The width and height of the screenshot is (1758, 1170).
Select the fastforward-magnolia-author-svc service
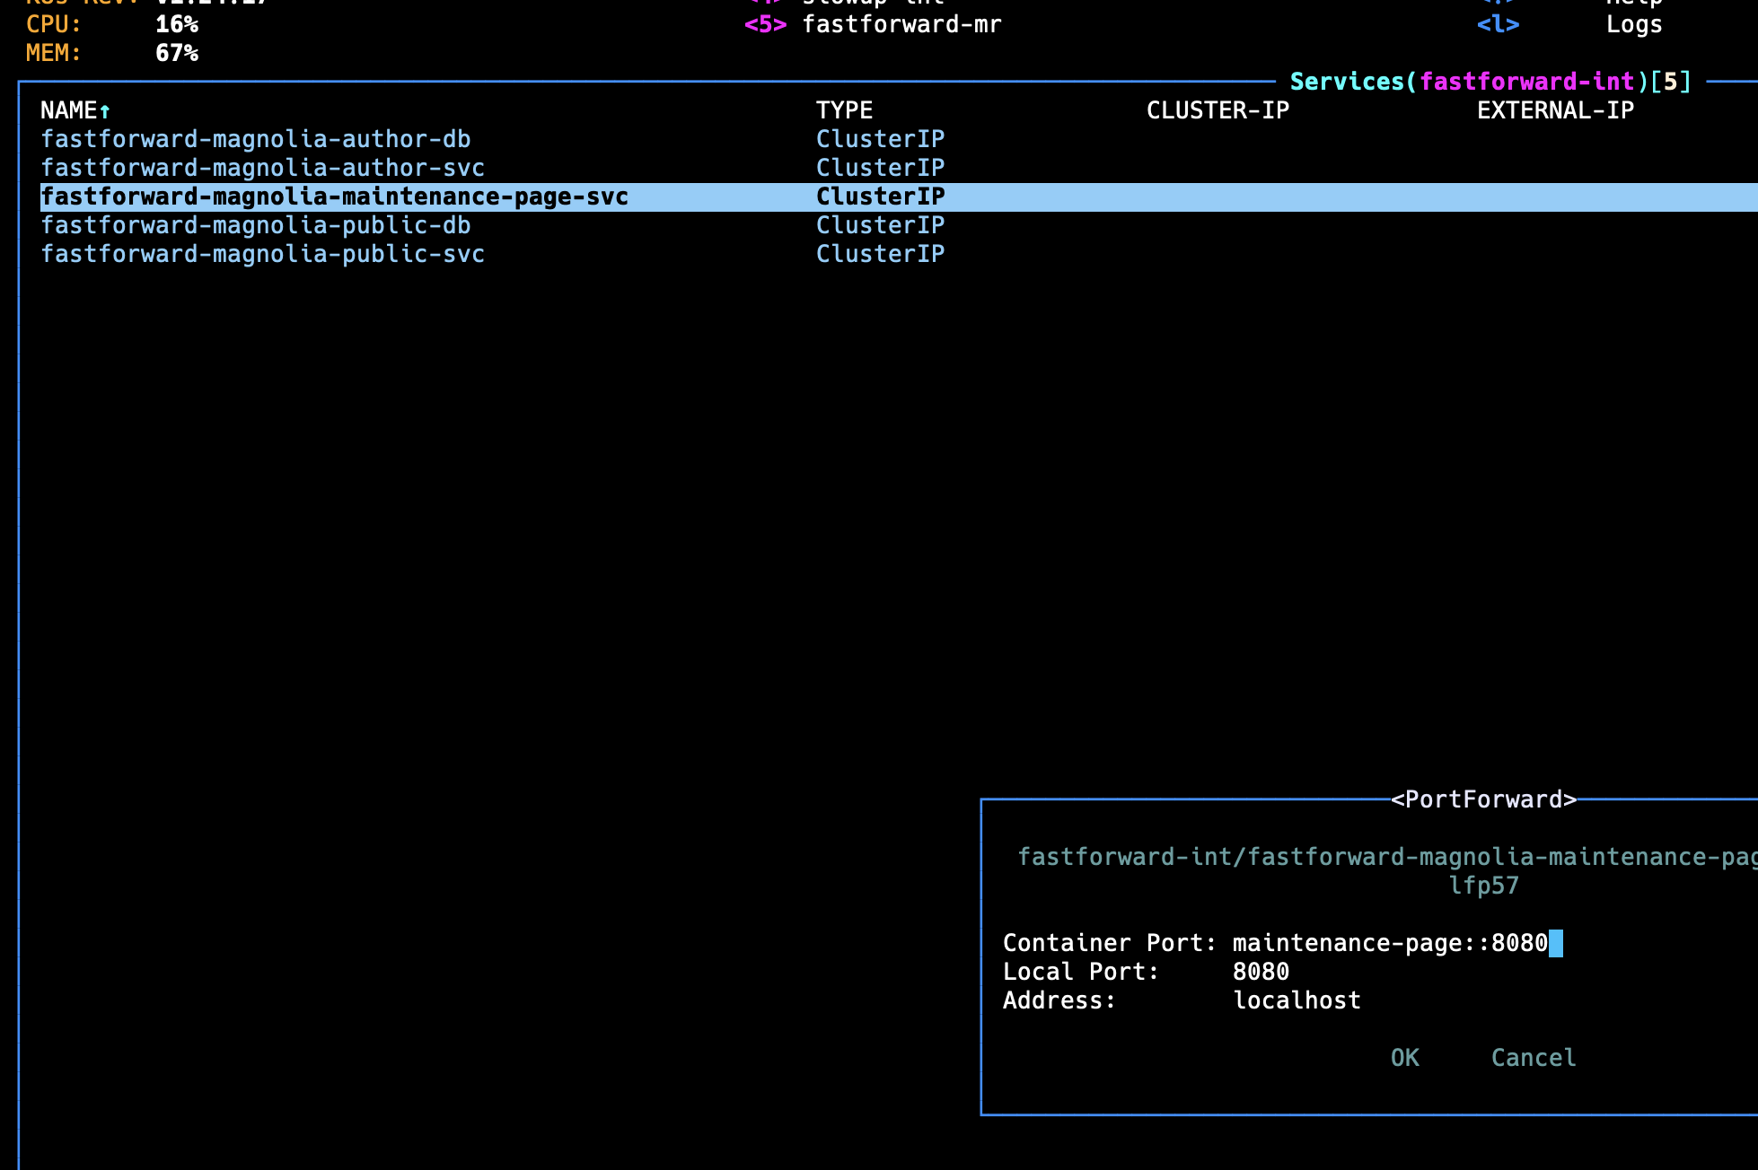(x=263, y=168)
